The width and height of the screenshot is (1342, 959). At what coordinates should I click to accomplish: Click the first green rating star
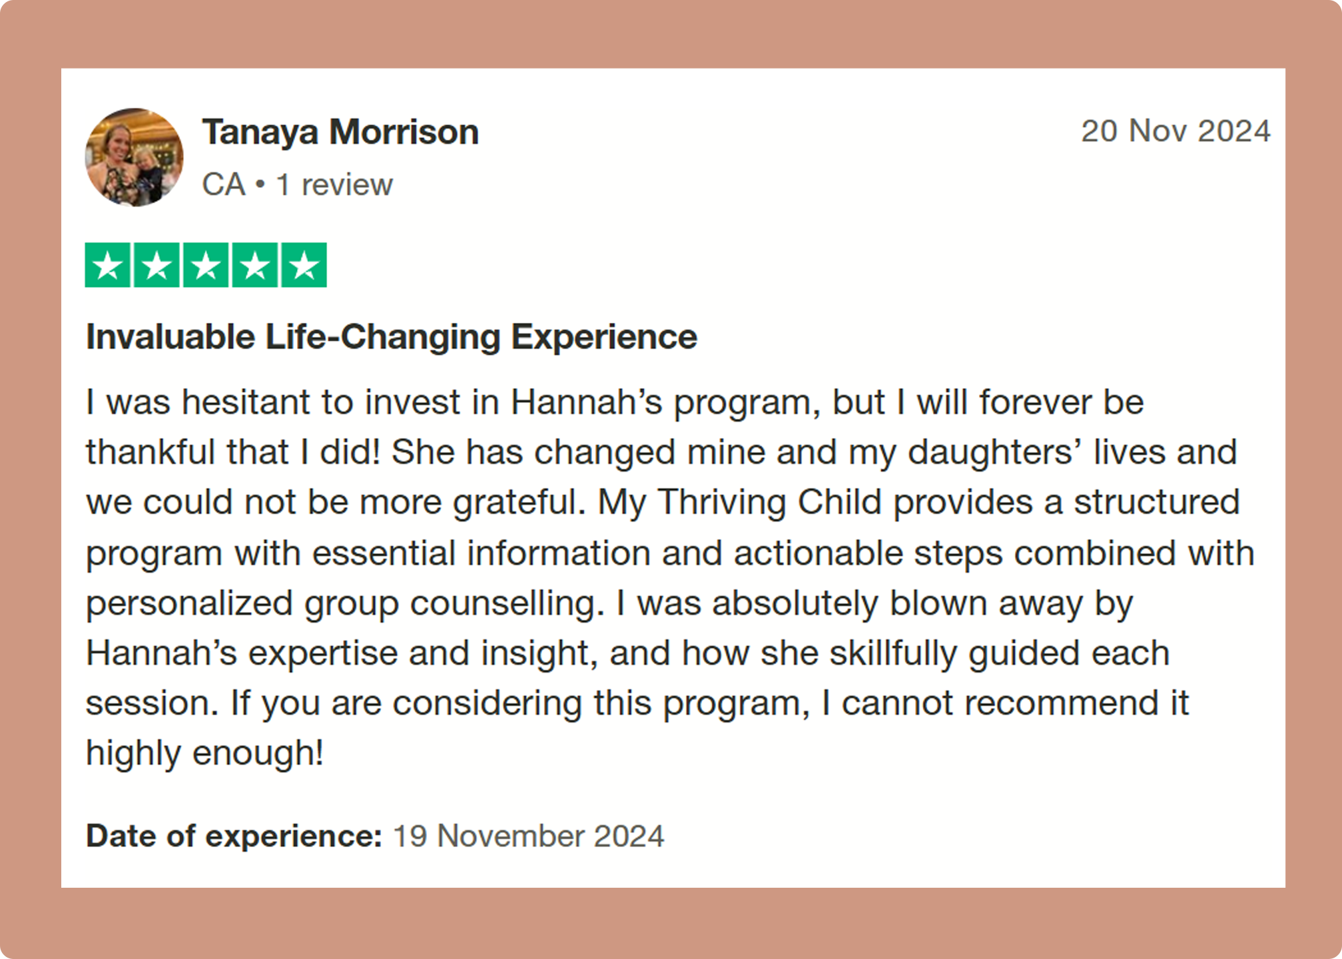pos(107,265)
